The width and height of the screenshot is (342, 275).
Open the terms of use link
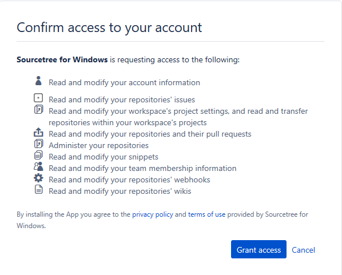point(206,214)
